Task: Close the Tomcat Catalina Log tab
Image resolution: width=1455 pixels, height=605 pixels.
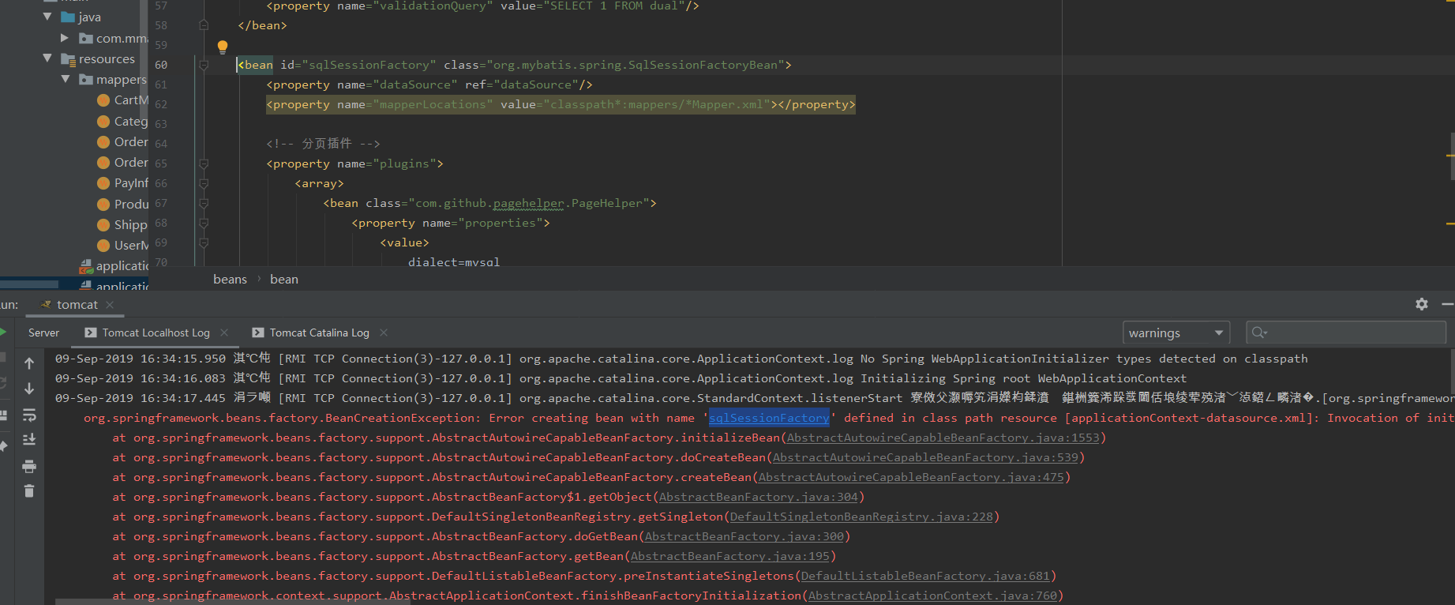Action: 384,333
